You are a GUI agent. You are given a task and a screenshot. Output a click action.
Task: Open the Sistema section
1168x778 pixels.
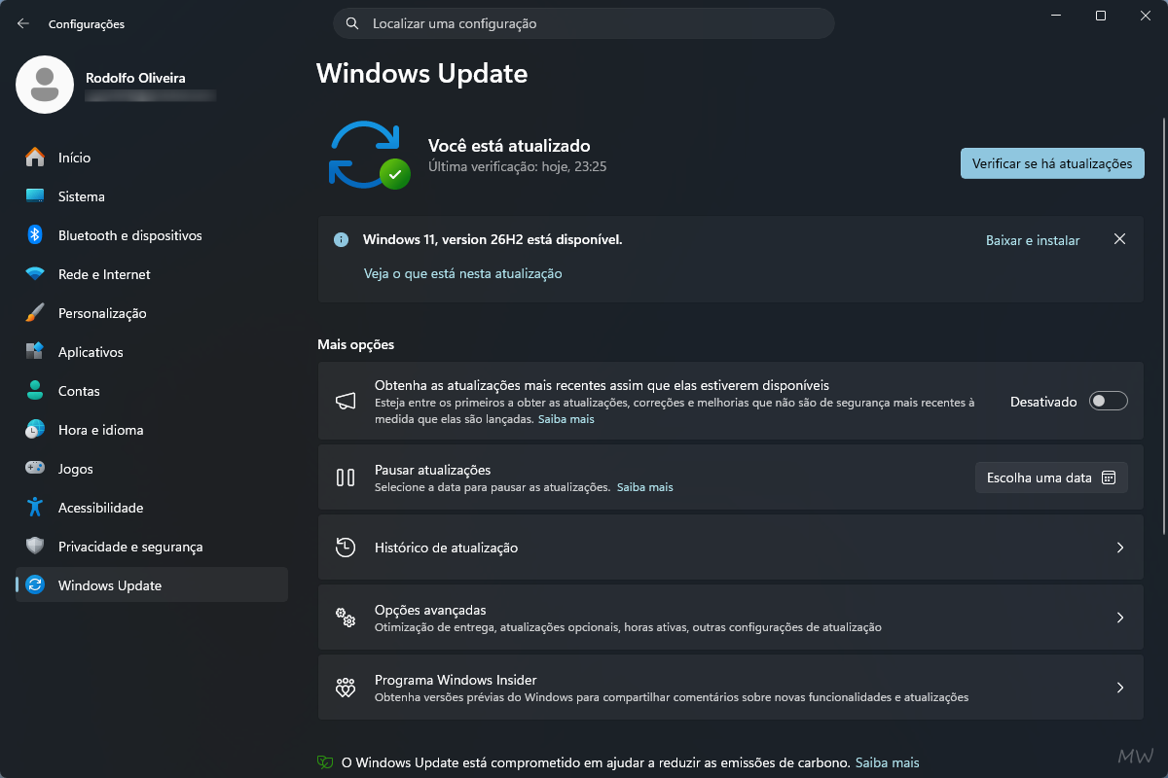point(152,196)
